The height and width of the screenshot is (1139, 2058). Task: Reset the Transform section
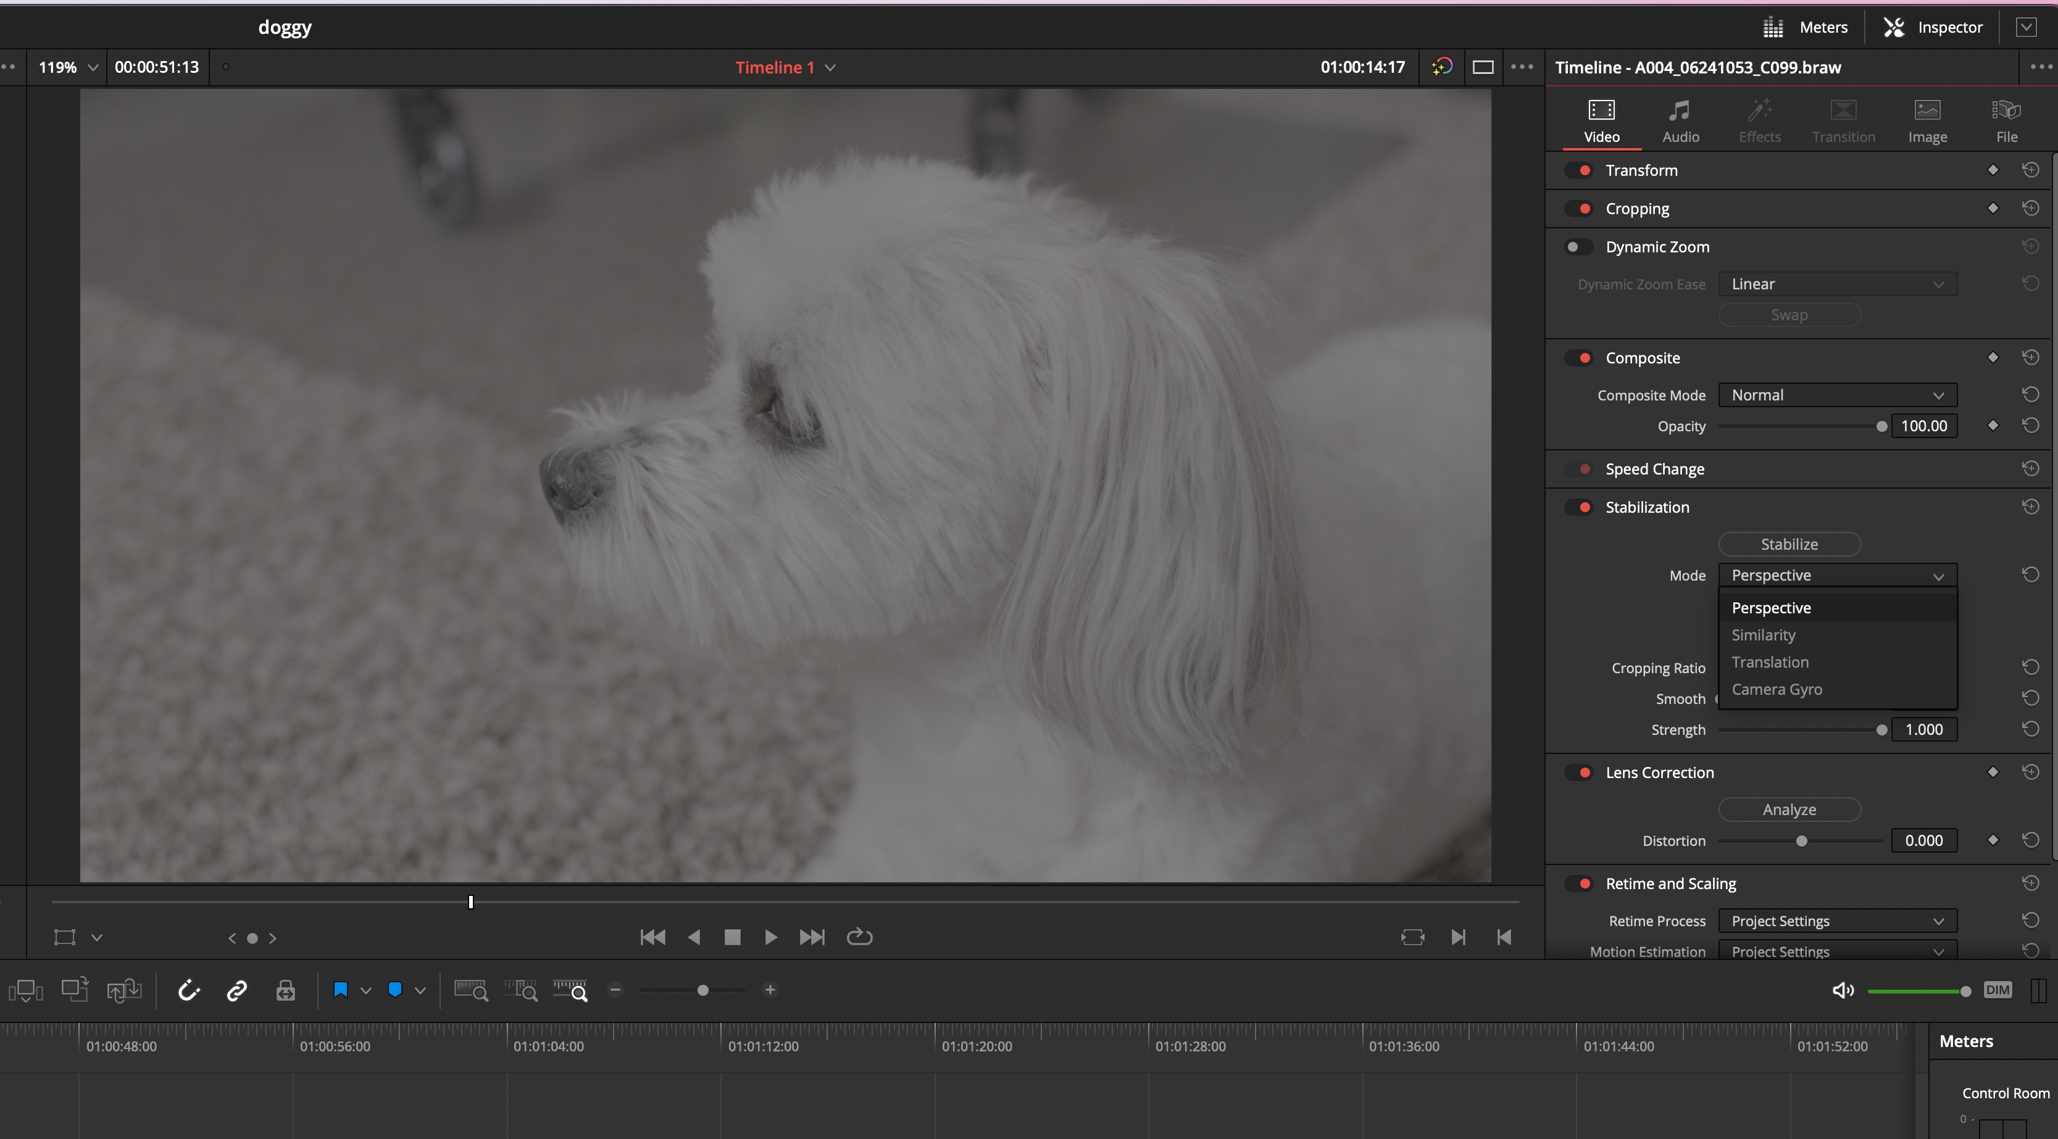tap(2030, 169)
